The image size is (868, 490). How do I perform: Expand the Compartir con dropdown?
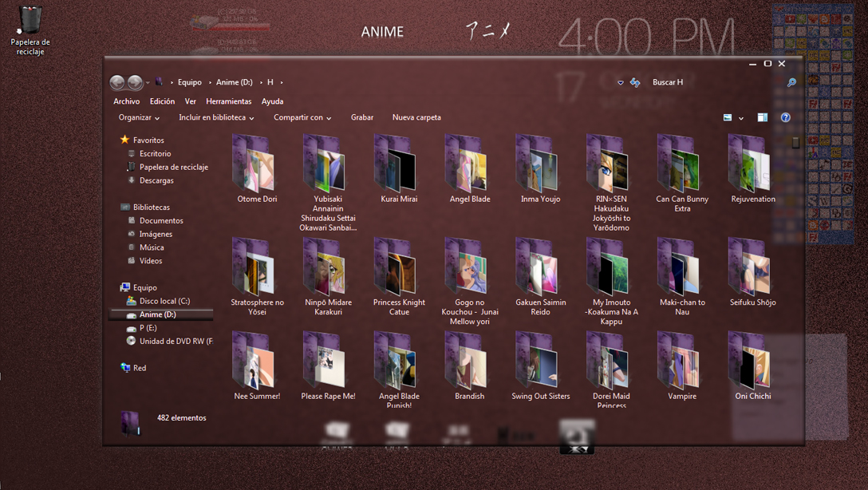tap(302, 117)
